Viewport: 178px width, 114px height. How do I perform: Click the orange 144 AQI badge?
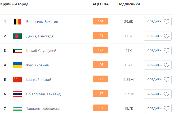(x=100, y=21)
